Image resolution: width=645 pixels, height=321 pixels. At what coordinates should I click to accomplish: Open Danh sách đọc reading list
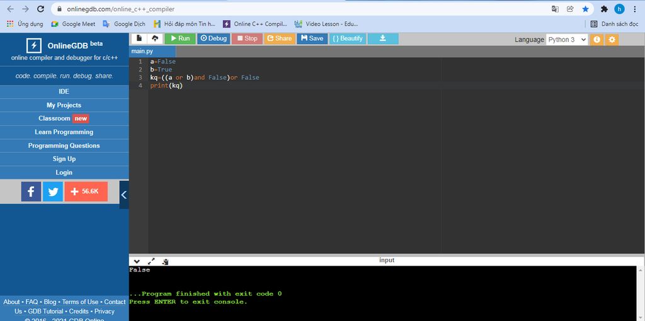point(614,24)
